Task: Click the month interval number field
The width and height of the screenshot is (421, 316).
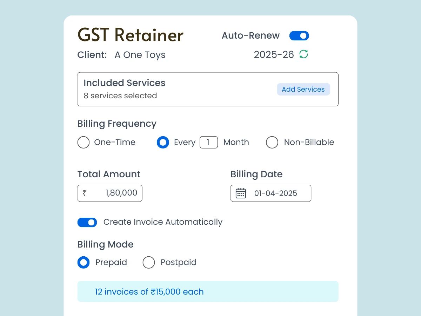Action: click(x=208, y=142)
